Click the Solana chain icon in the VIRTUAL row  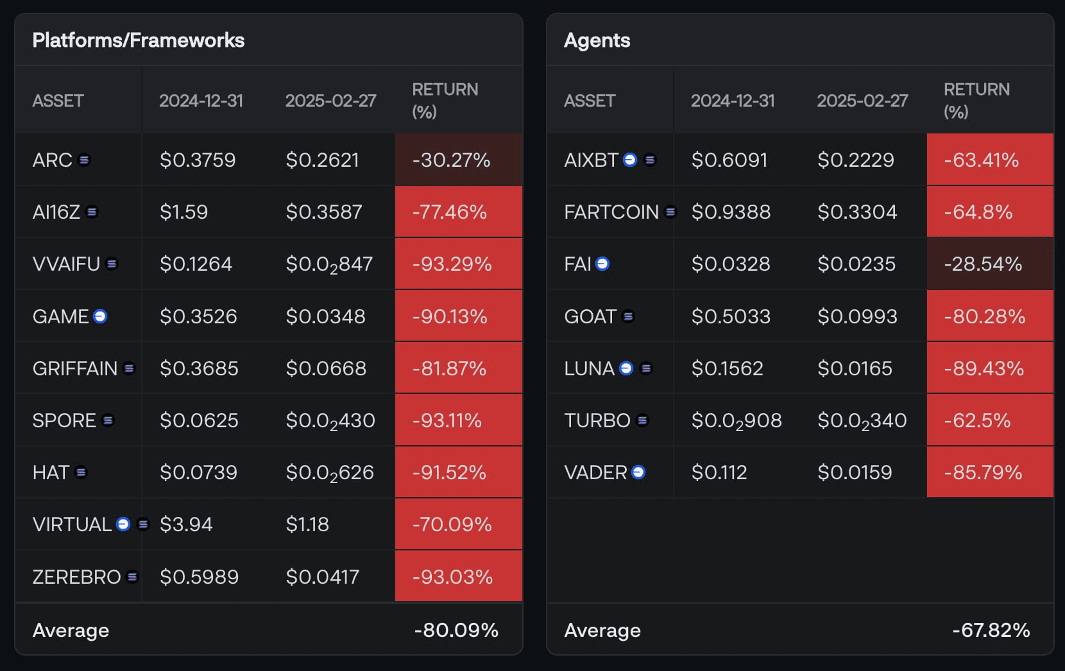[x=143, y=524]
